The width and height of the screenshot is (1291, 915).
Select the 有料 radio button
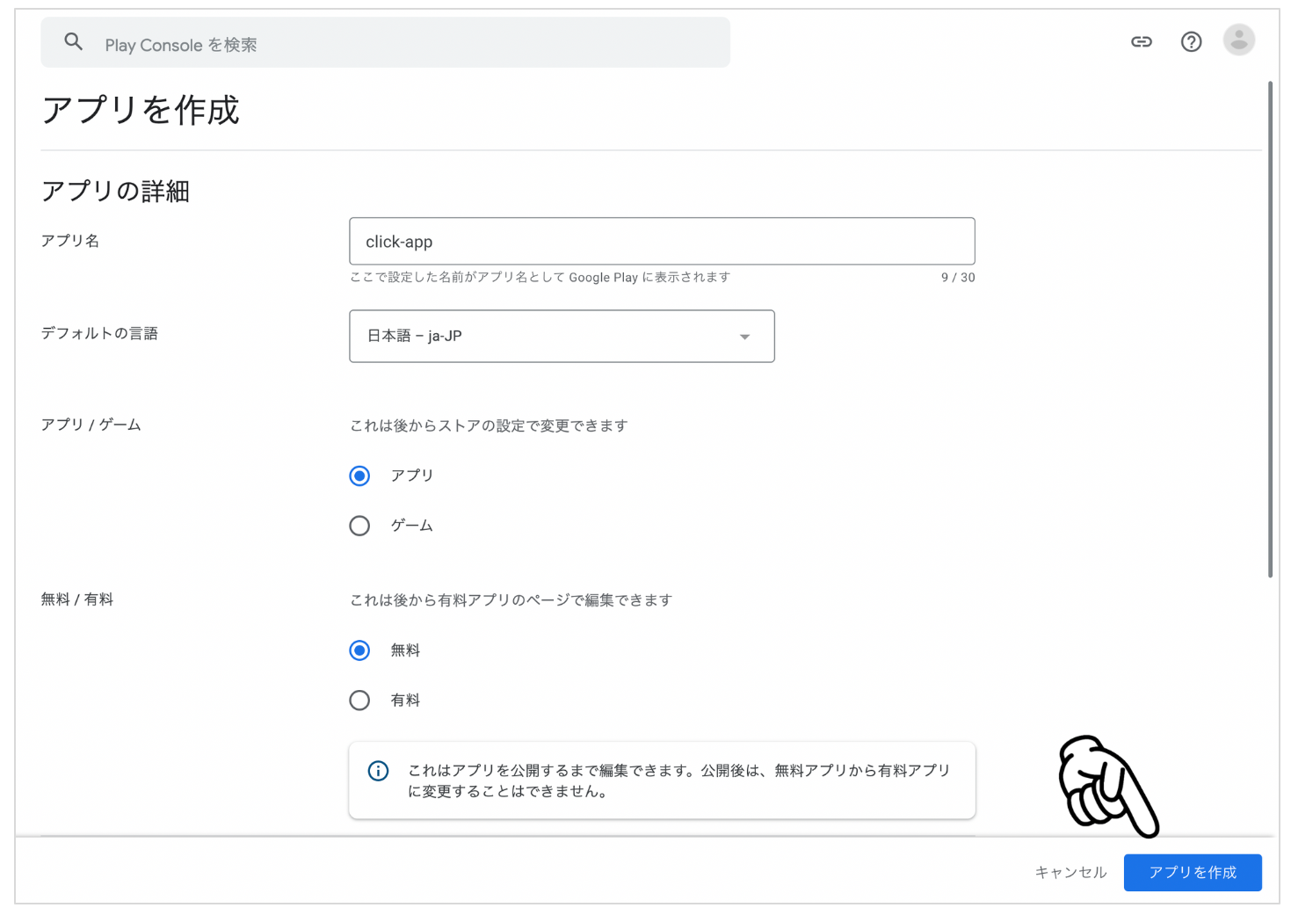[359, 701]
